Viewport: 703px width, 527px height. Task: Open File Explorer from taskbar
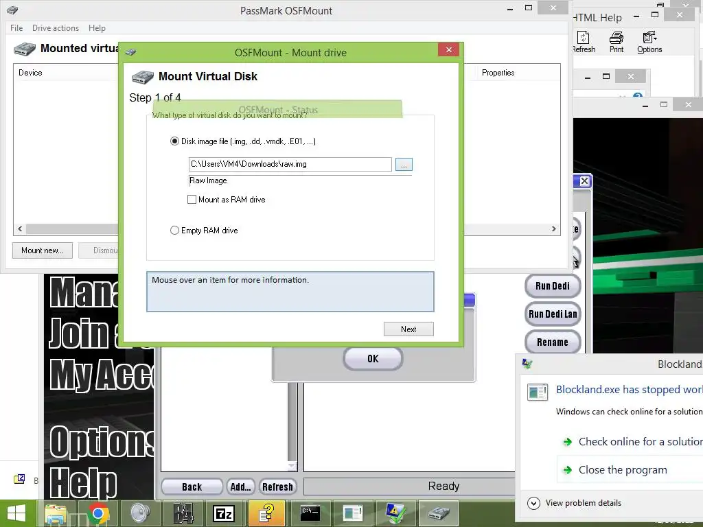pos(56,513)
